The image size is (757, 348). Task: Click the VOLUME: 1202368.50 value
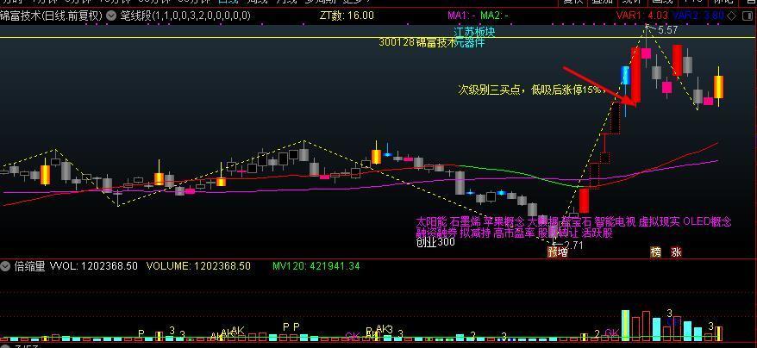198,266
